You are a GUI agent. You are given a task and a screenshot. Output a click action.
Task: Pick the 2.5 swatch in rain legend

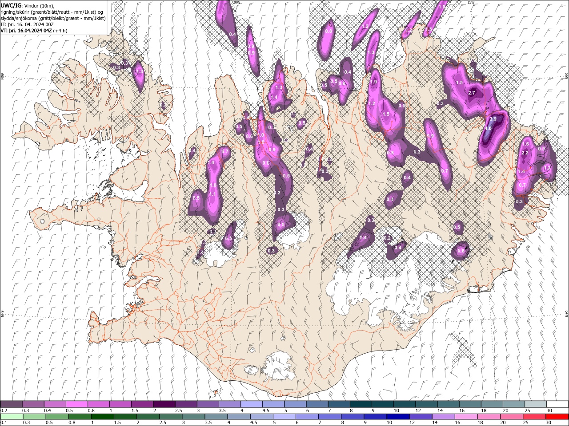click(x=170, y=417)
